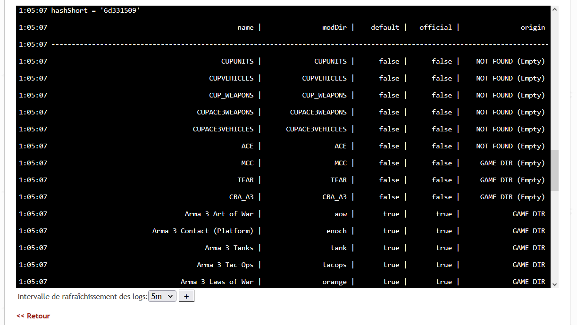Click the 'tank' modDir value
577x325 pixels.
pyautogui.click(x=338, y=248)
